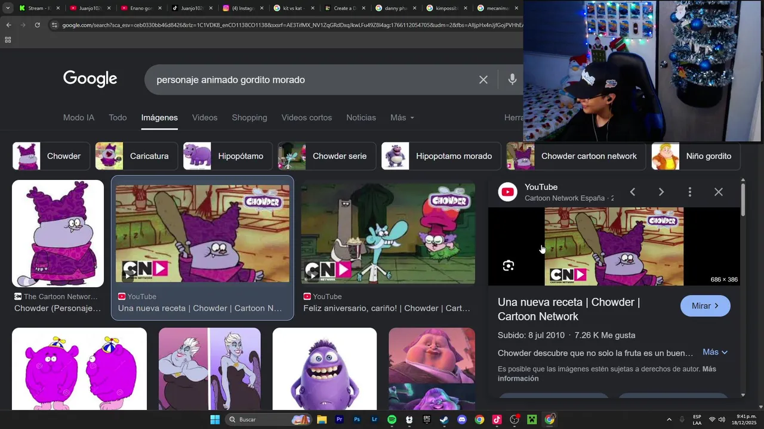
Task: Open Una nueva receta title link in preview
Action: pyautogui.click(x=569, y=309)
